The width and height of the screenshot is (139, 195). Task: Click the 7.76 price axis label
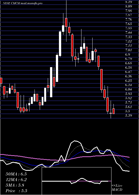[x=128, y=19]
